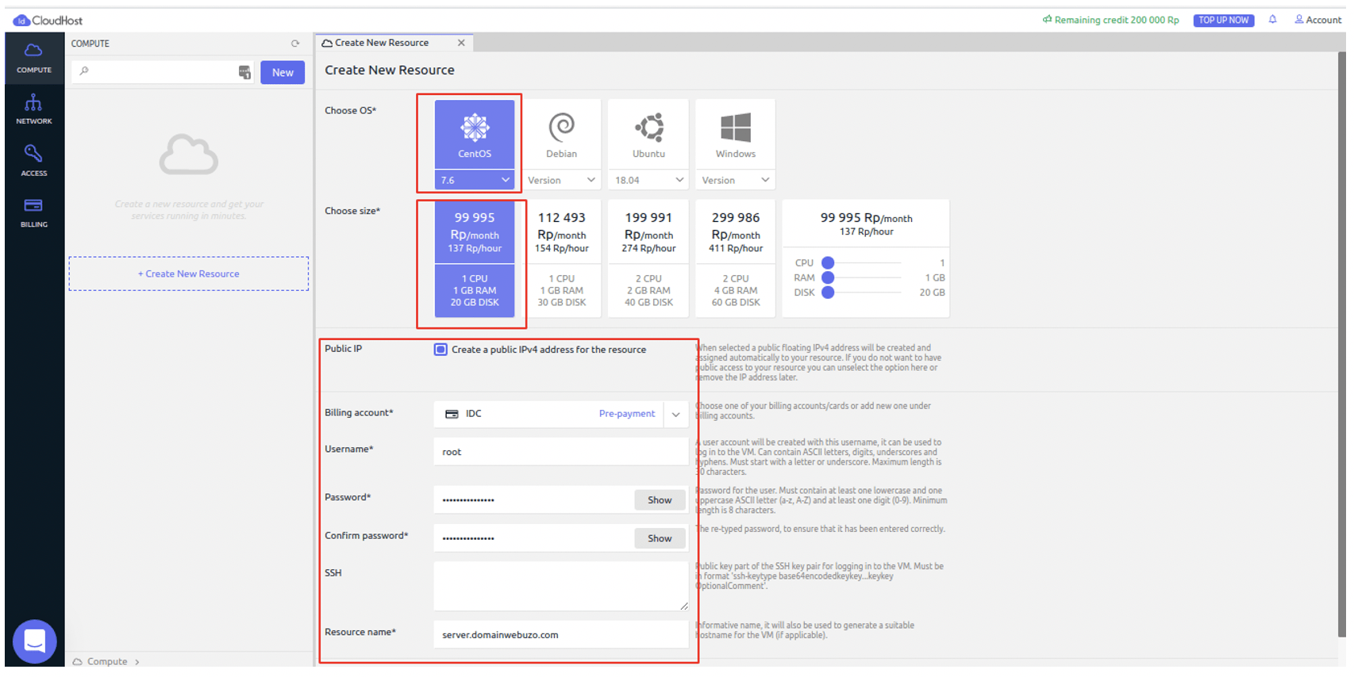The image size is (1354, 677).
Task: Toggle the public IPv4 address checkbox
Action: [x=440, y=350]
